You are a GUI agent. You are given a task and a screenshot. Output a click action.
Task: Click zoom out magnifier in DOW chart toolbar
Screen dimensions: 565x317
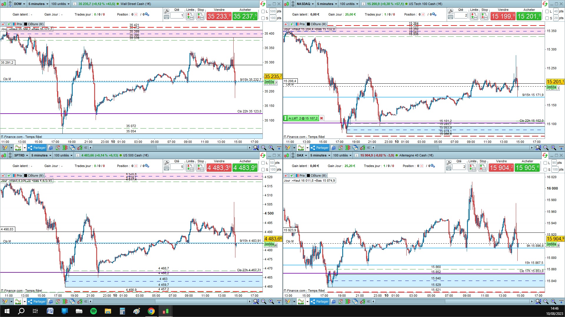pyautogui.click(x=264, y=148)
